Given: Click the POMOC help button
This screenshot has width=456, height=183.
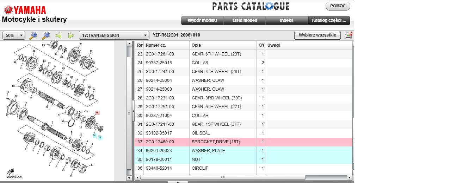Looking at the screenshot, I should (x=338, y=6).
